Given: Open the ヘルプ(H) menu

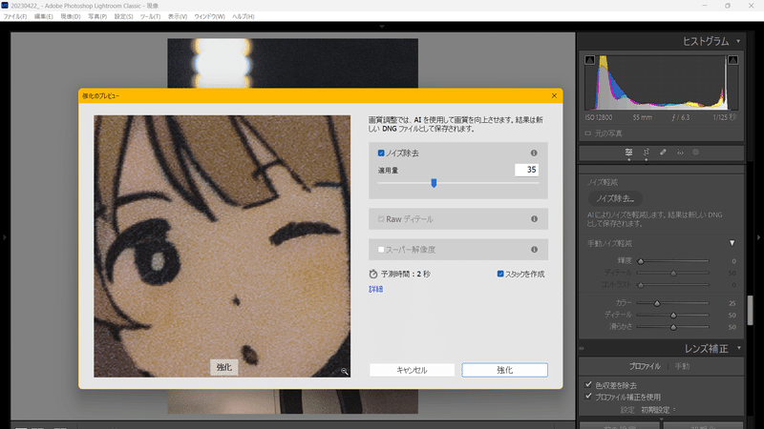Looking at the screenshot, I should click(x=244, y=16).
